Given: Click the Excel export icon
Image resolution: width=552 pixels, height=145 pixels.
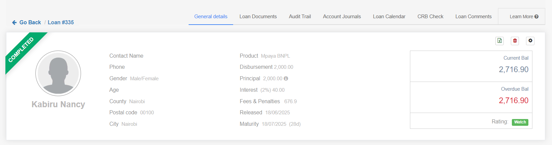Looking at the screenshot, I should pos(499,41).
